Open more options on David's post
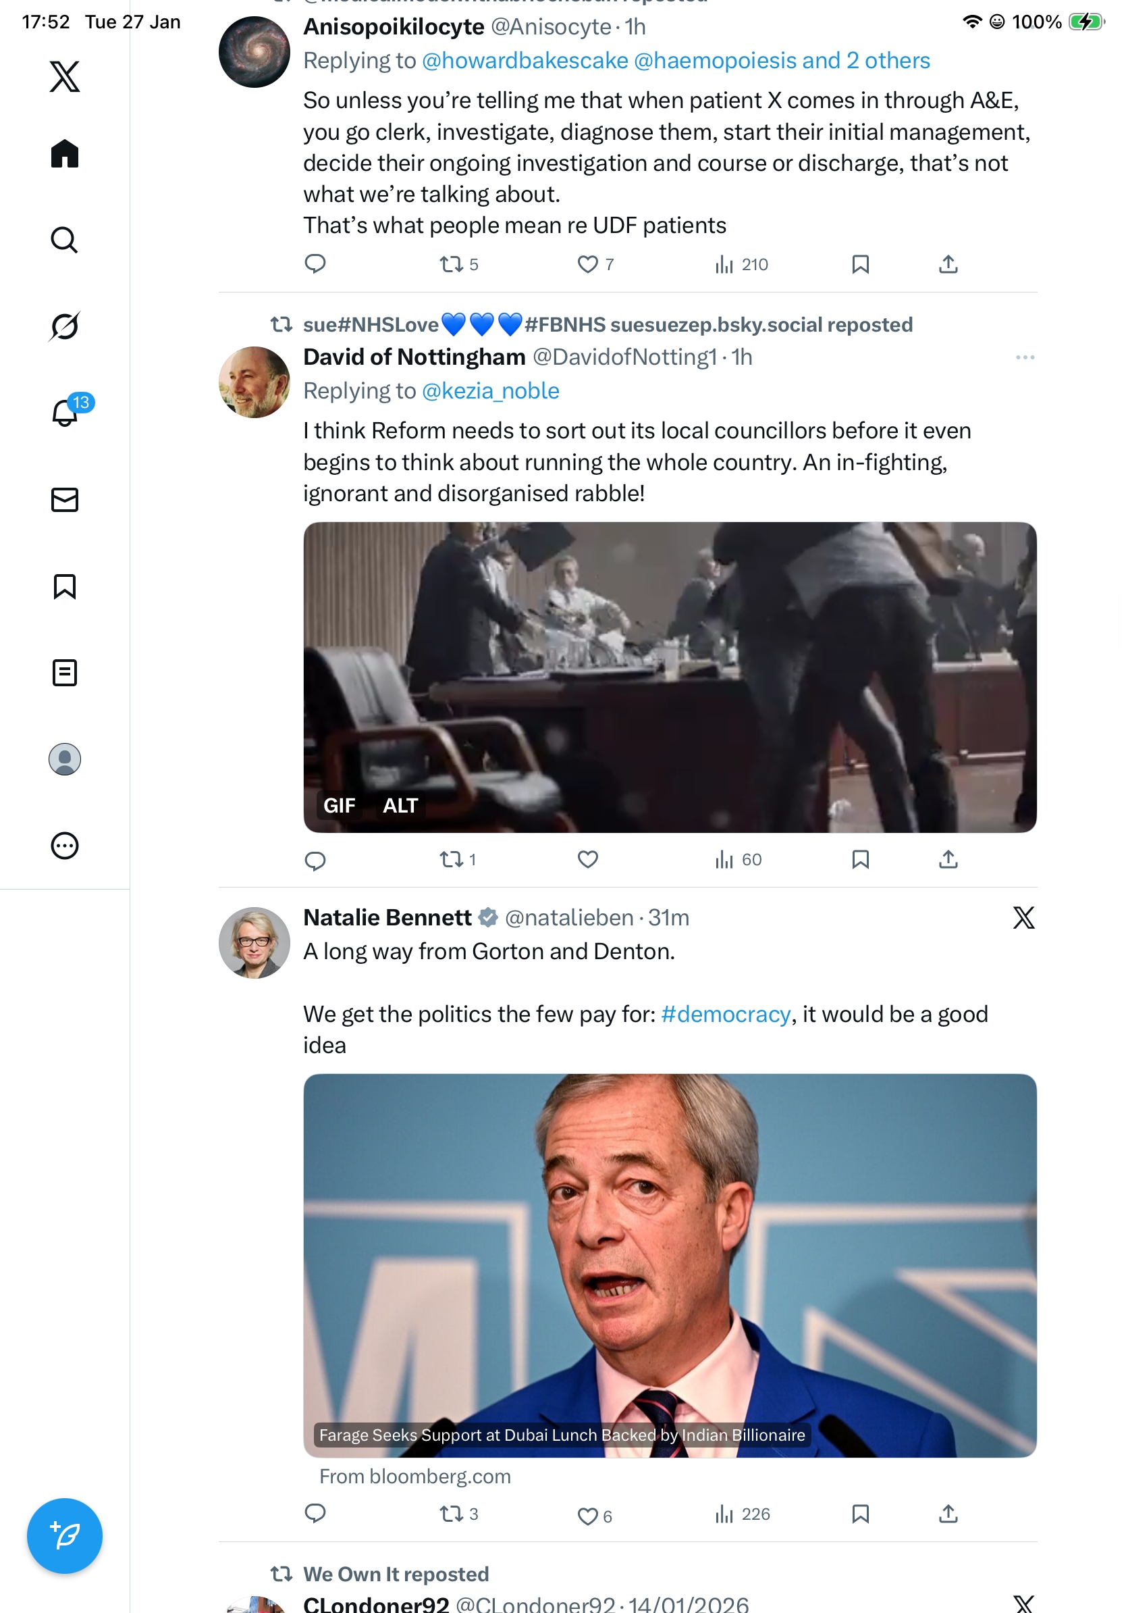1126x1613 pixels. point(1024,357)
